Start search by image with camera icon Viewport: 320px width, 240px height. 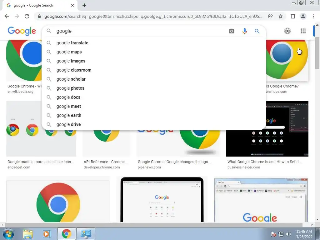click(232, 31)
